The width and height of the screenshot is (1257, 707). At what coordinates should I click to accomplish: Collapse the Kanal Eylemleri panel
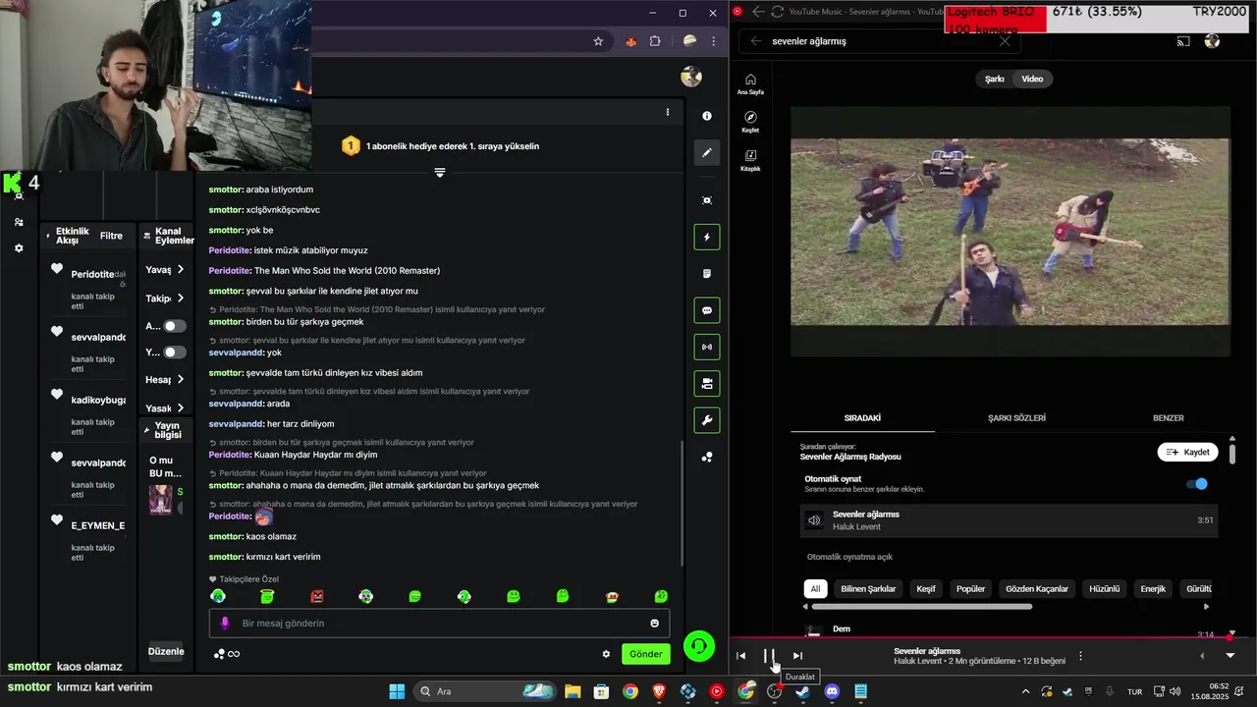click(x=147, y=236)
